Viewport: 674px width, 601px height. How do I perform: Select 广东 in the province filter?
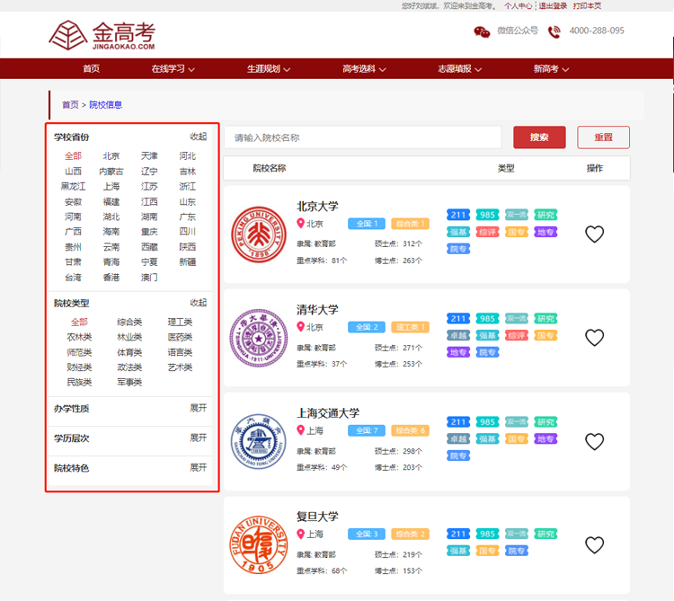pos(187,217)
